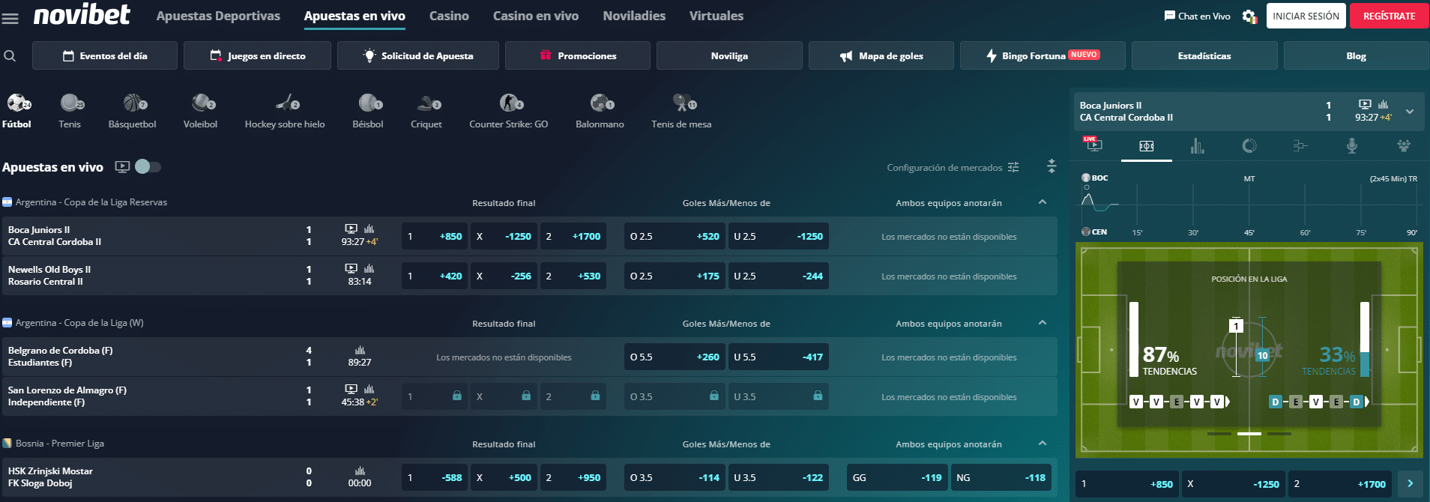Screen dimensions: 1430x502
Task: Open Estadísticas page
Action: (x=1204, y=55)
